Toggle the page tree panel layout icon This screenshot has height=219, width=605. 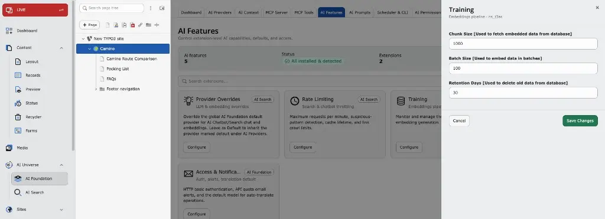click(162, 8)
